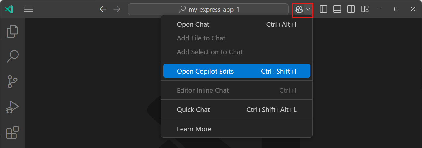
Task: Minimize the VS Code window
Action: (380, 9)
